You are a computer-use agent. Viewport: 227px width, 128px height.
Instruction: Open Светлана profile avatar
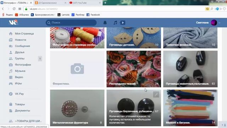(x=214, y=23)
